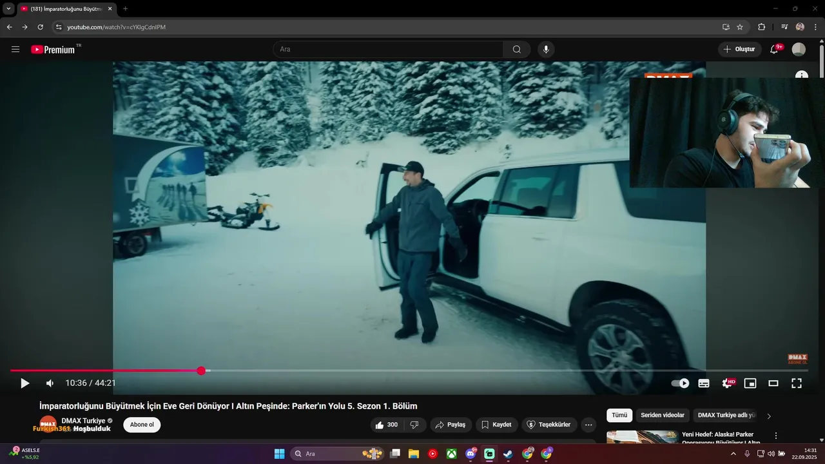Screen dimensions: 825x464
Task: Focus the YouTube Ara search field
Action: click(x=389, y=50)
